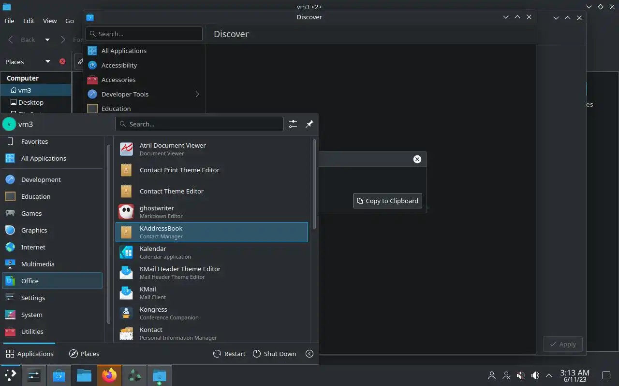The width and height of the screenshot is (619, 386).
Task: Open Accessibility category in Discover
Action: coord(144,65)
